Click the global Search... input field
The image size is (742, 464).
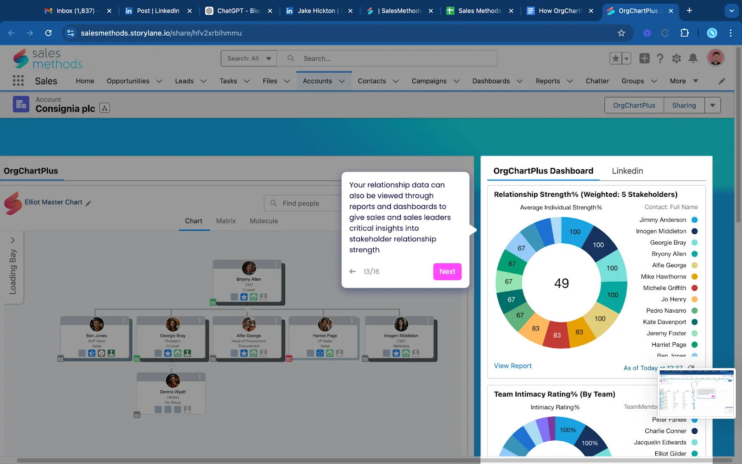[x=387, y=58]
